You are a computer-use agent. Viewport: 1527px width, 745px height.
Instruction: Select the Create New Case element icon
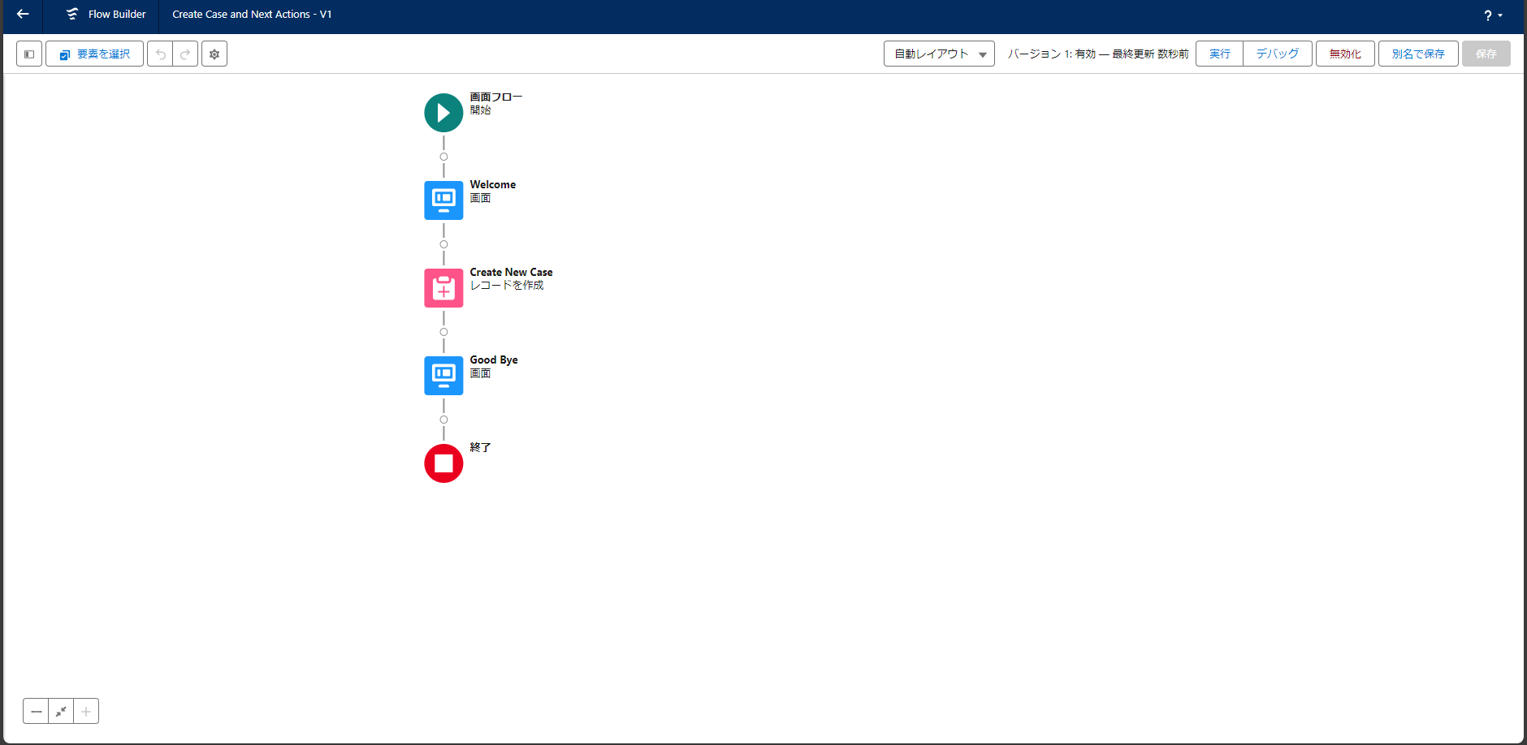443,288
